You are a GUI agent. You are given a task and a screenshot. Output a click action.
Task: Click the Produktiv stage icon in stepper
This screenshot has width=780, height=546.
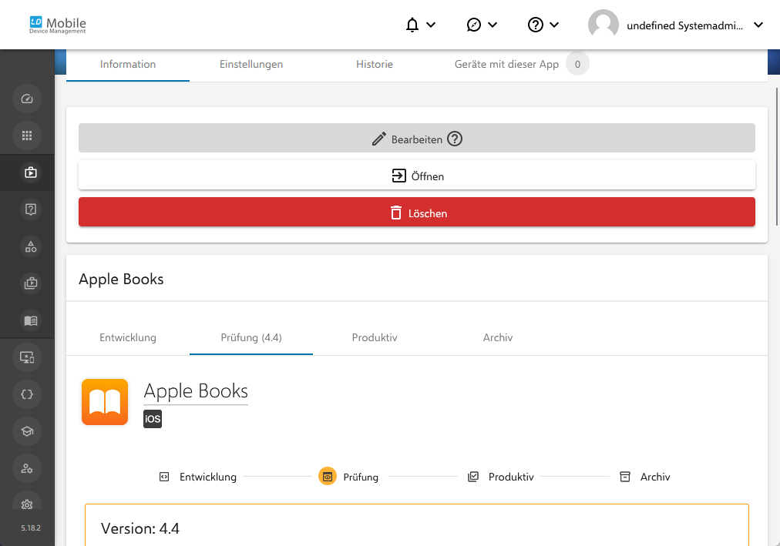(x=473, y=477)
